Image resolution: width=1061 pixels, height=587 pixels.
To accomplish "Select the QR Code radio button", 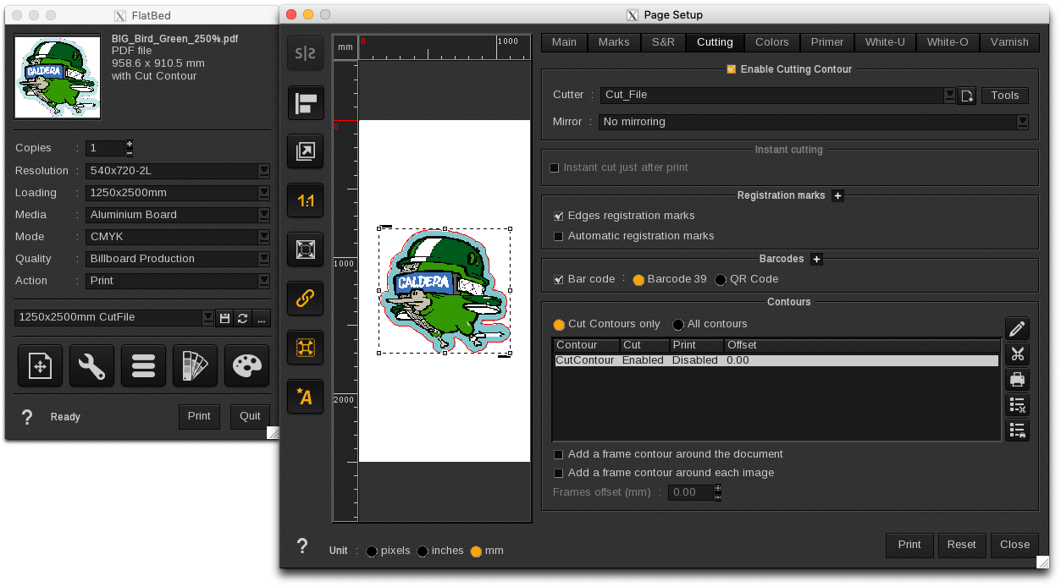I will click(x=720, y=279).
